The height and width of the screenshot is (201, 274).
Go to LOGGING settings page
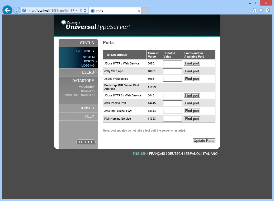click(x=88, y=66)
